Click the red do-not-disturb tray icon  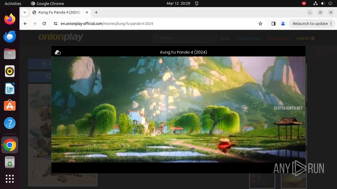pos(304,3)
